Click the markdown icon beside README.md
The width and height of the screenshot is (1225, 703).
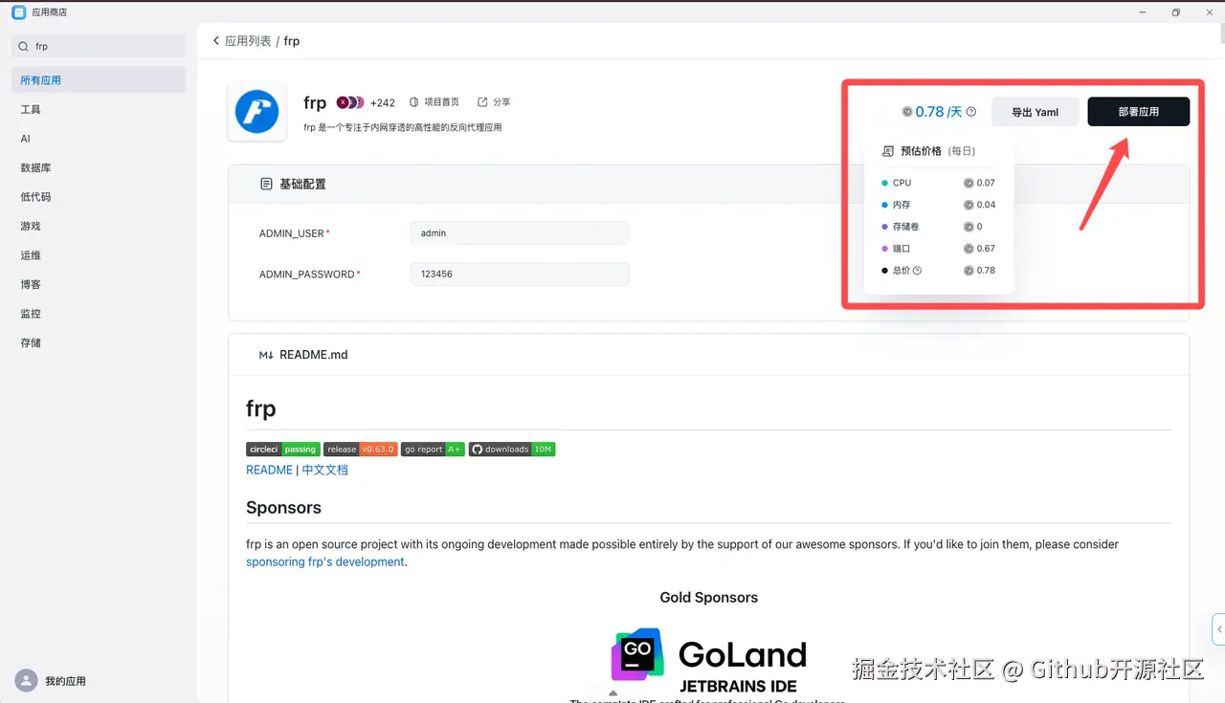point(266,355)
